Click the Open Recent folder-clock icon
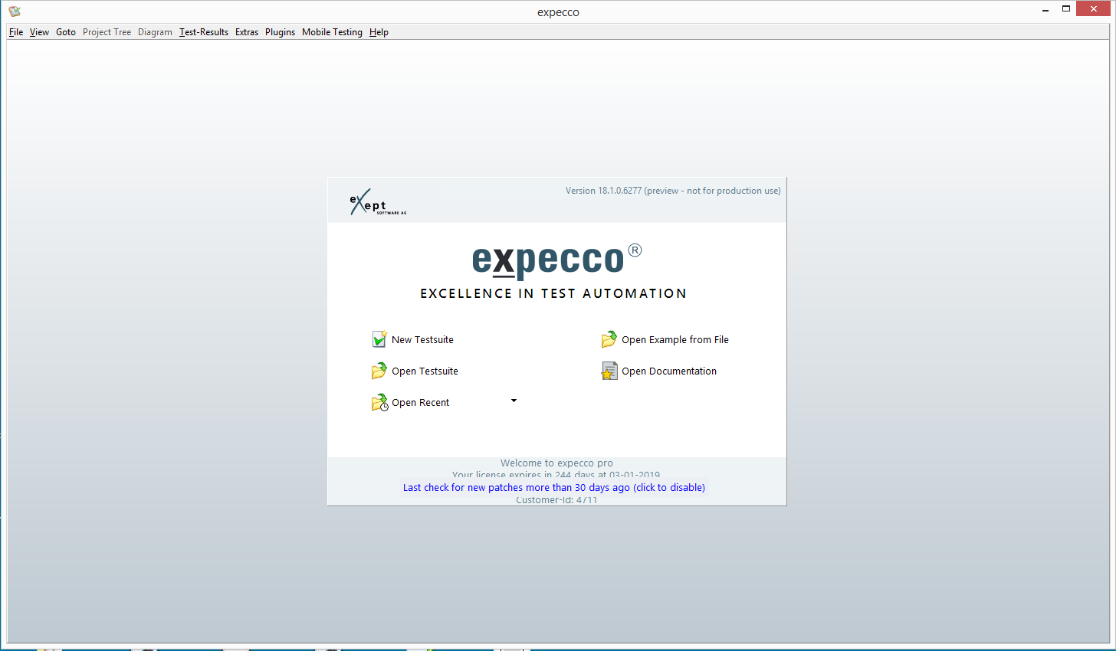The height and width of the screenshot is (651, 1116). [x=379, y=403]
